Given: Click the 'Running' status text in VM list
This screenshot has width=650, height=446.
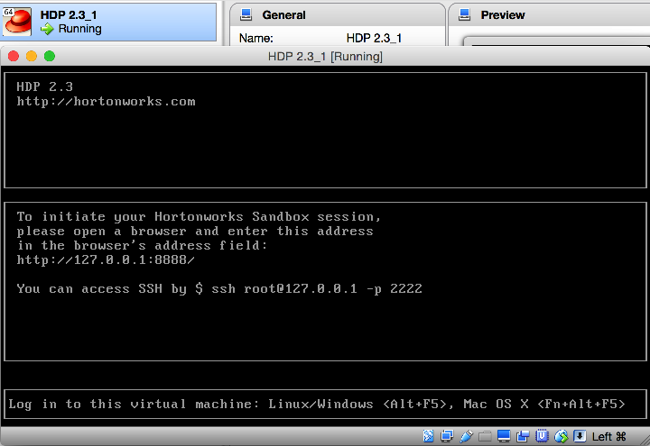Looking at the screenshot, I should pyautogui.click(x=80, y=29).
